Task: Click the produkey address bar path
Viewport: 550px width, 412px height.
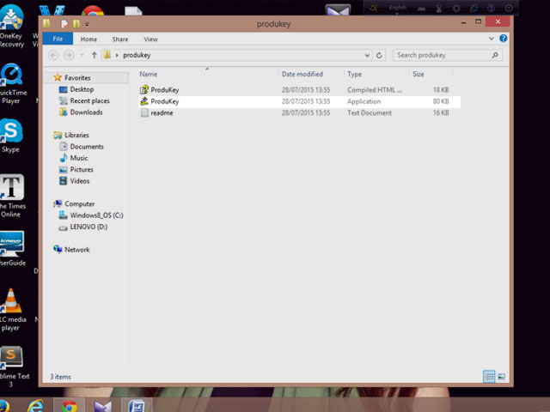Action: (x=137, y=55)
